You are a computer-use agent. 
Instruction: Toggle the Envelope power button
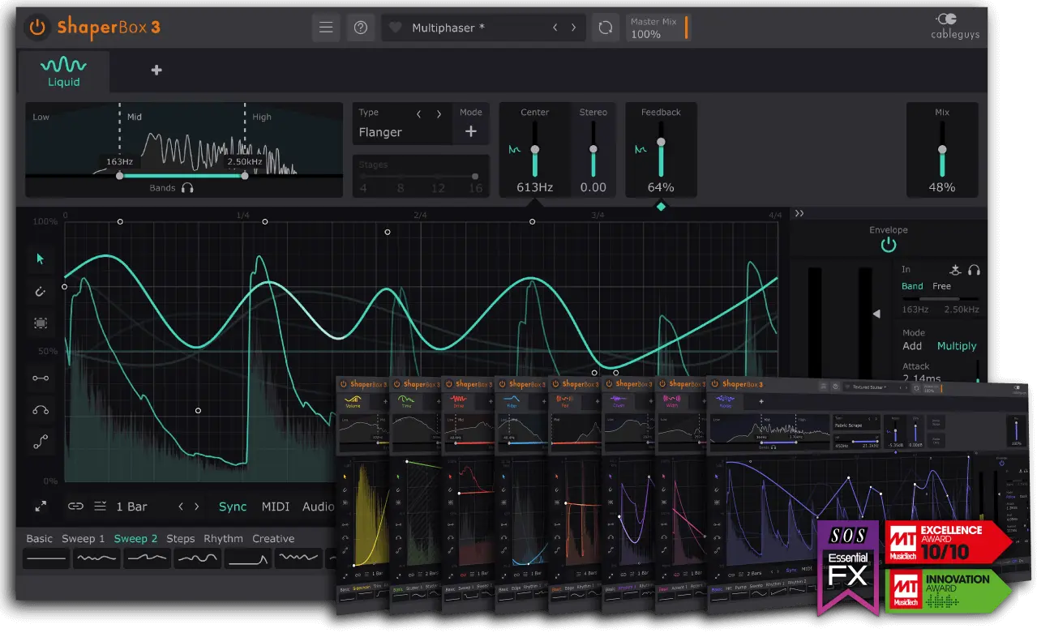click(x=889, y=245)
